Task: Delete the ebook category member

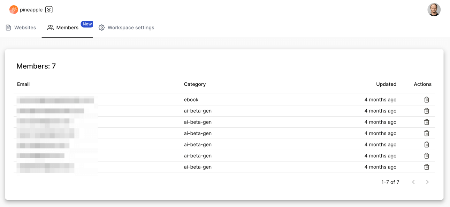Action: 426,99
